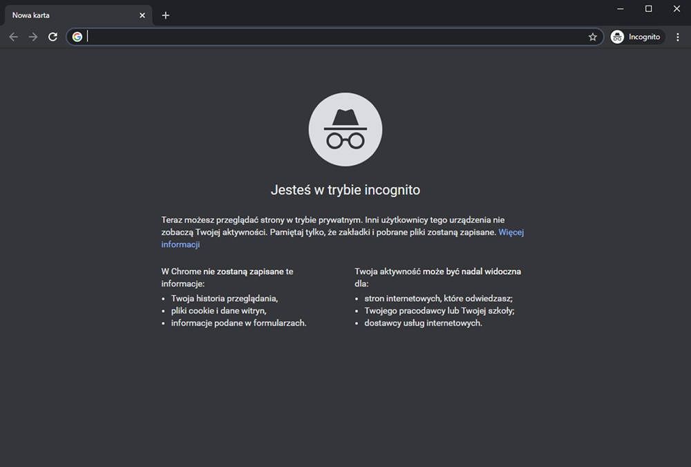Click text 'informacje podane w formularzach.'
This screenshot has width=691, height=467.
(238, 323)
